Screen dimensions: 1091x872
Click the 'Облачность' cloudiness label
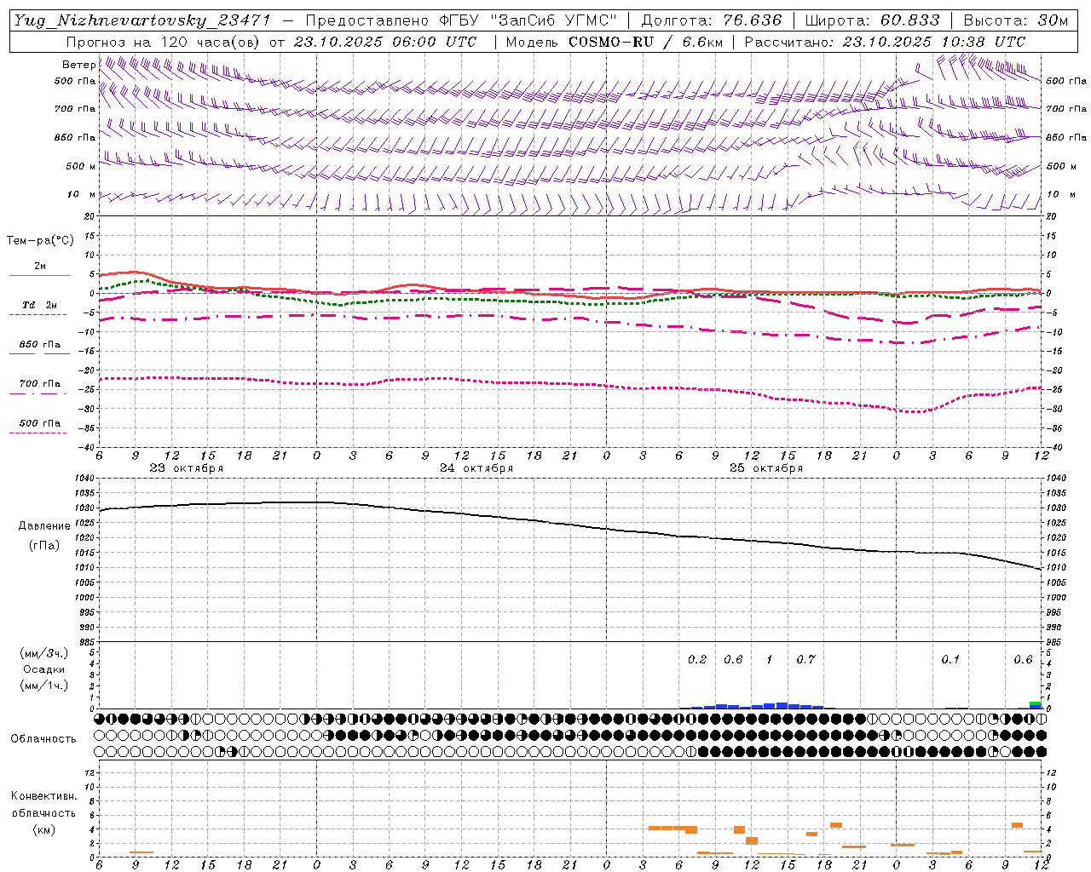tap(43, 739)
